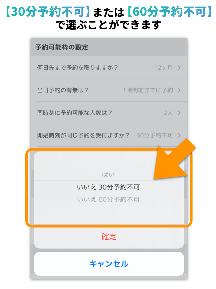216x289 pixels.
Task: Dismiss picker with キャンセル button
Action: click(109, 264)
